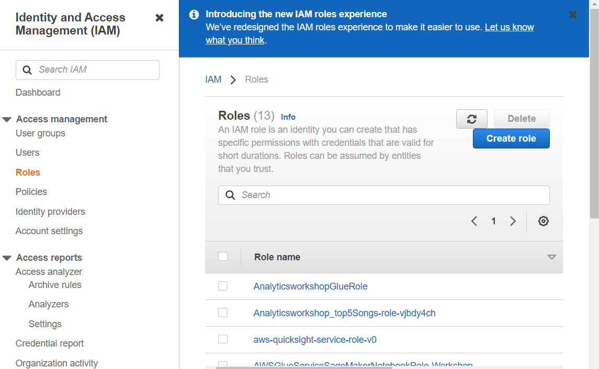Open the Info link next to Roles
The height and width of the screenshot is (369, 600).
pyautogui.click(x=288, y=117)
